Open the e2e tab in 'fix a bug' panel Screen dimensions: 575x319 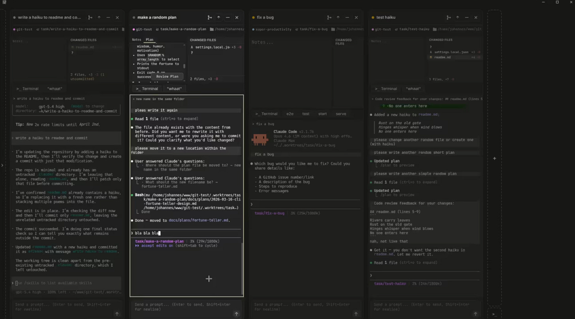(x=290, y=114)
